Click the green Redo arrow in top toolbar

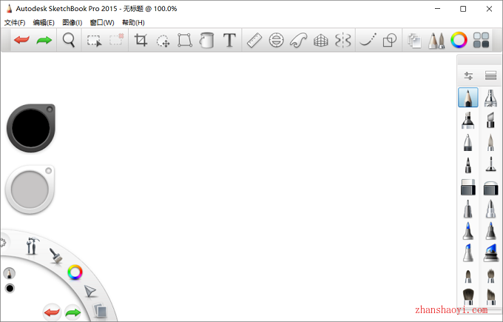click(x=44, y=40)
